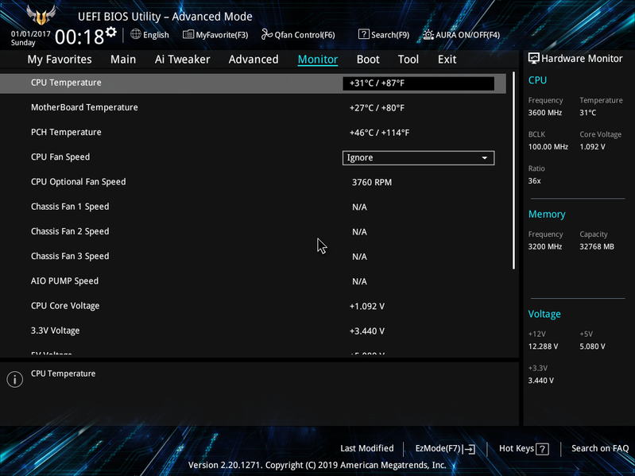635x476 pixels.
Task: Toggle AURA ON/OFF light icon
Action: [428, 34]
